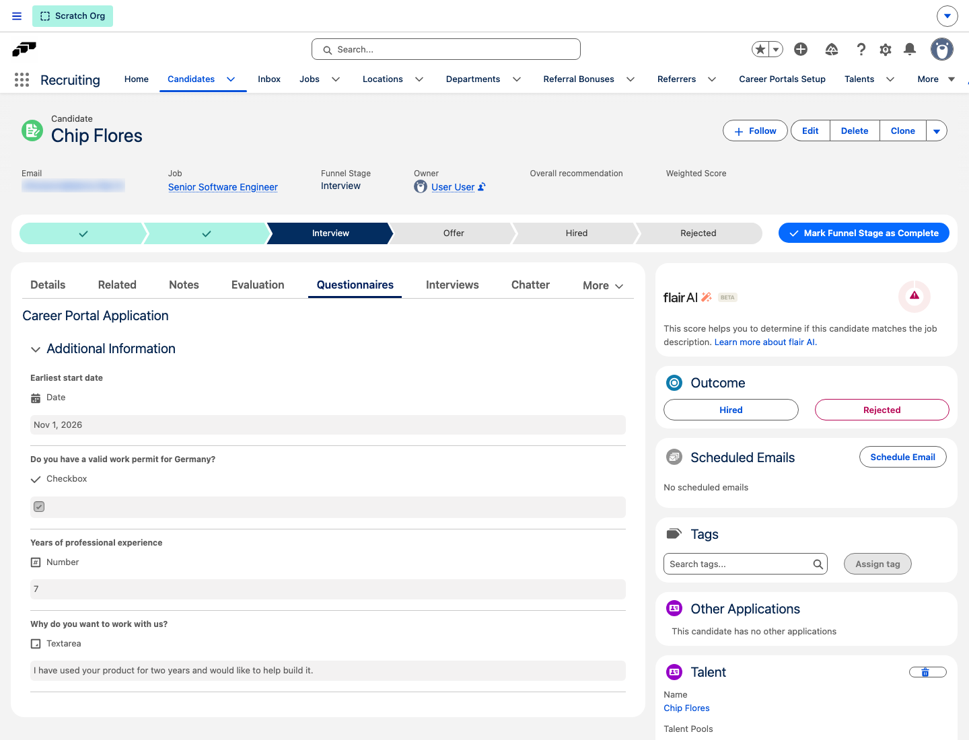Click the flair AI warning score indicator
The width and height of the screenshot is (969, 740).
[x=914, y=296]
